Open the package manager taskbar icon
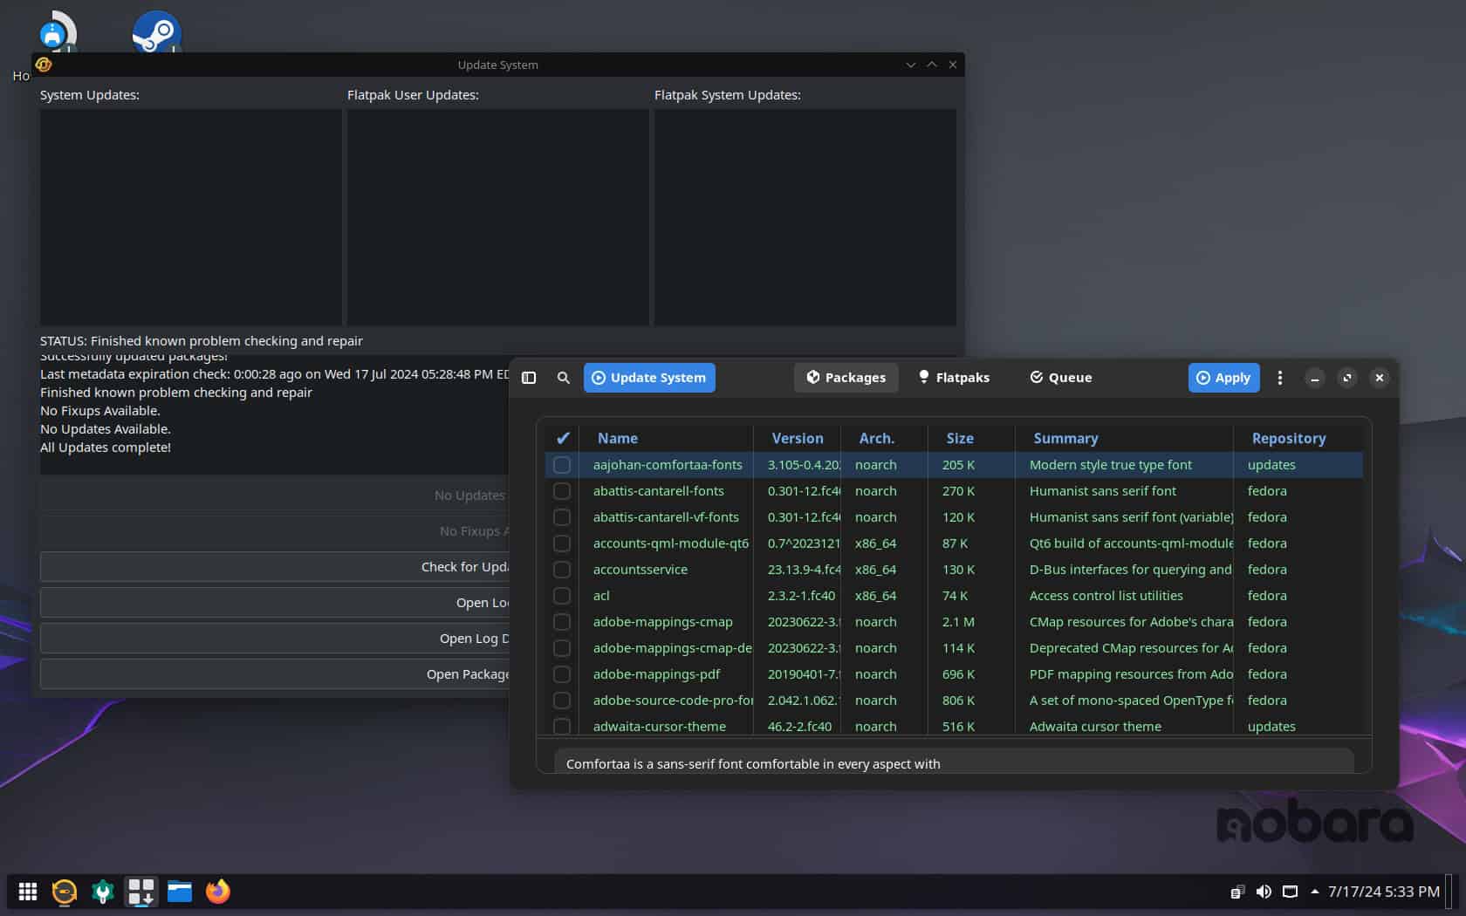Viewport: 1466px width, 916px height. coord(140,892)
